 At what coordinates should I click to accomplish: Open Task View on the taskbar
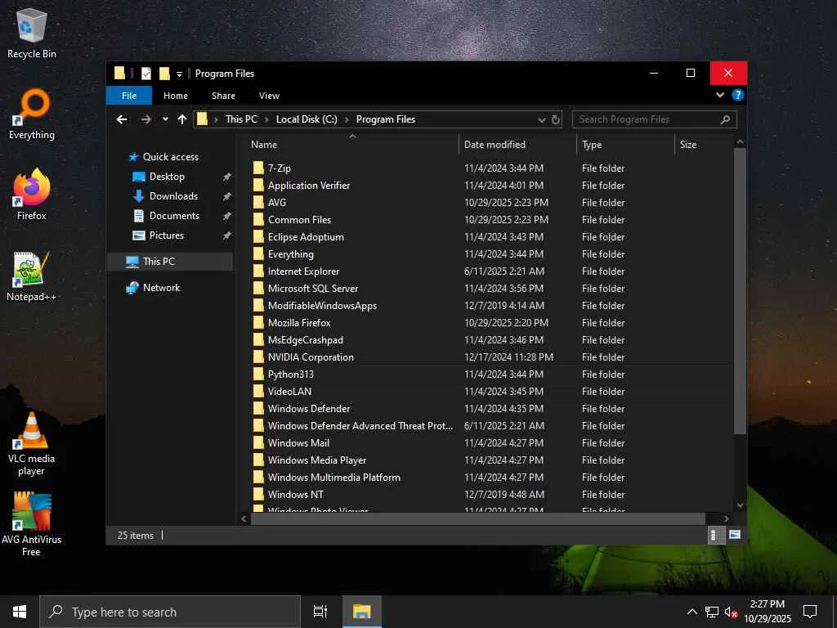tap(320, 612)
